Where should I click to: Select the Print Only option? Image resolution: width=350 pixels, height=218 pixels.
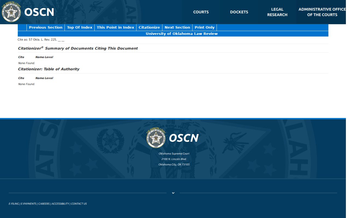tap(205, 28)
